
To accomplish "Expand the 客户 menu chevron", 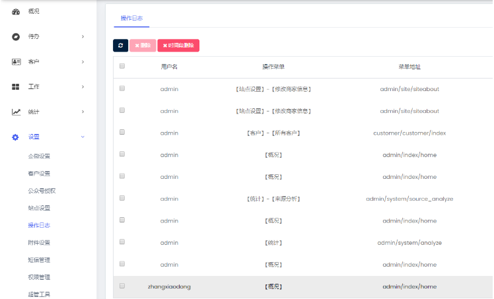I will click(x=83, y=61).
